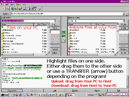Click the green up-directory icon in local list
Screen dimensions: 129x97
tap(2, 27)
